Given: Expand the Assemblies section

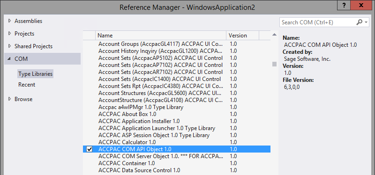Looking at the screenshot, I should (10, 21).
